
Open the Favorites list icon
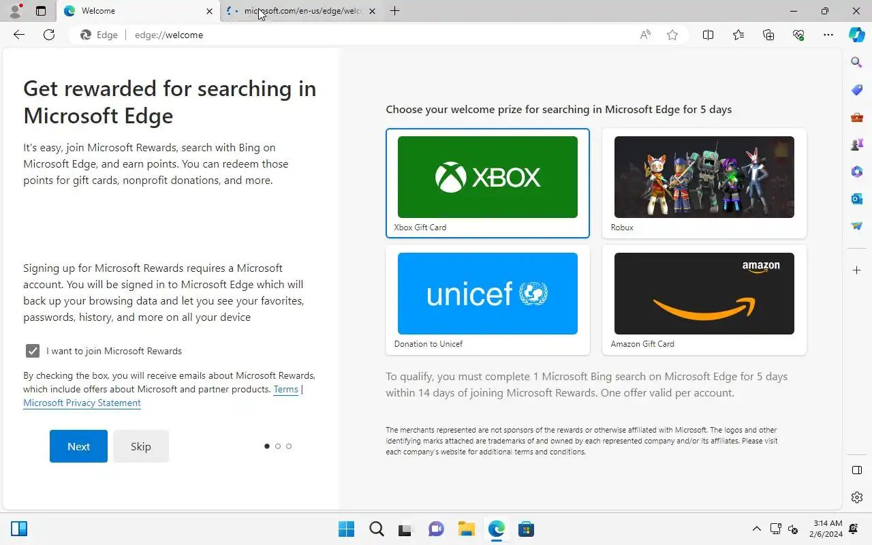click(x=738, y=35)
